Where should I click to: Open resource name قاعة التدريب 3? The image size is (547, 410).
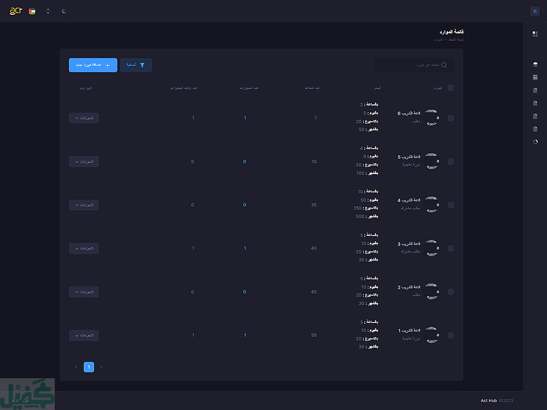(409, 244)
